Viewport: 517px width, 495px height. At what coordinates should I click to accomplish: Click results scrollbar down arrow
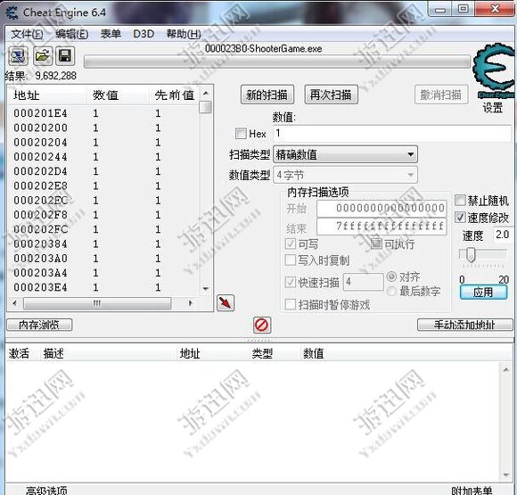[x=206, y=289]
